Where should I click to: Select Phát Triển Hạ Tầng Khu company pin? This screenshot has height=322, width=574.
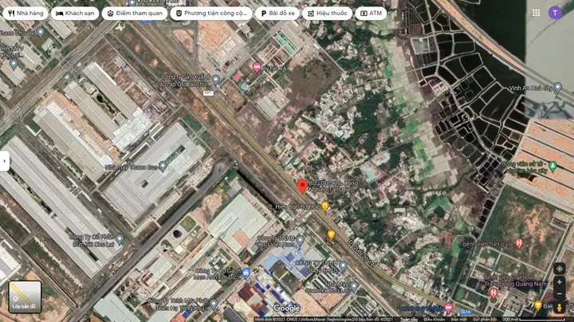click(214, 304)
